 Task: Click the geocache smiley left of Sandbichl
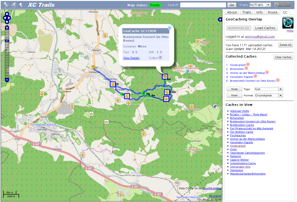(x=42, y=94)
